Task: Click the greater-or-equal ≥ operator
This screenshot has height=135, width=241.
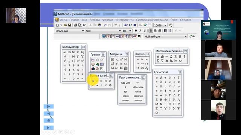Action: coord(110,81)
